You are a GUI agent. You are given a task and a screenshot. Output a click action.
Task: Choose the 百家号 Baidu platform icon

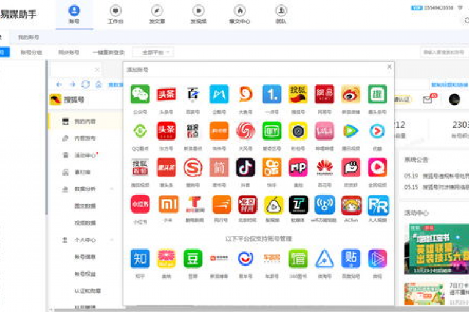pos(192,94)
